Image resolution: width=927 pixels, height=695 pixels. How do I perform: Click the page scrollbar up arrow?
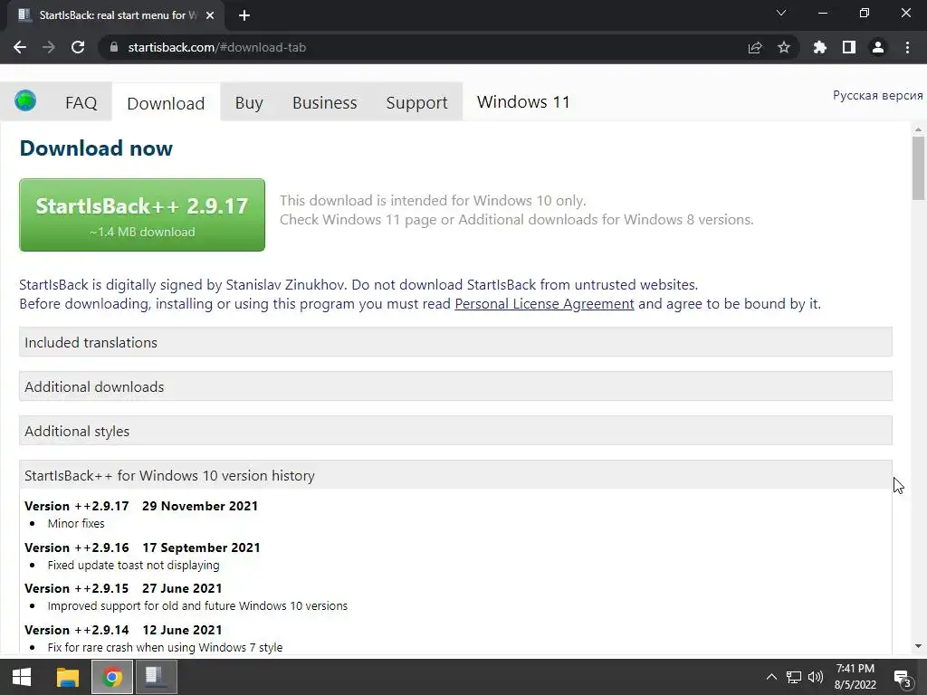coord(918,129)
